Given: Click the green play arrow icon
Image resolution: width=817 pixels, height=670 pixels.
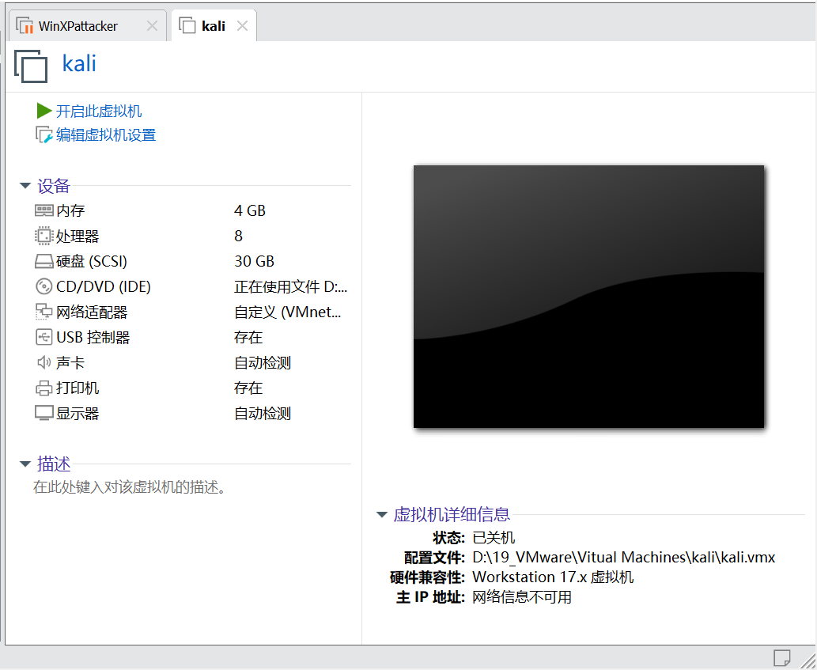Looking at the screenshot, I should [44, 111].
